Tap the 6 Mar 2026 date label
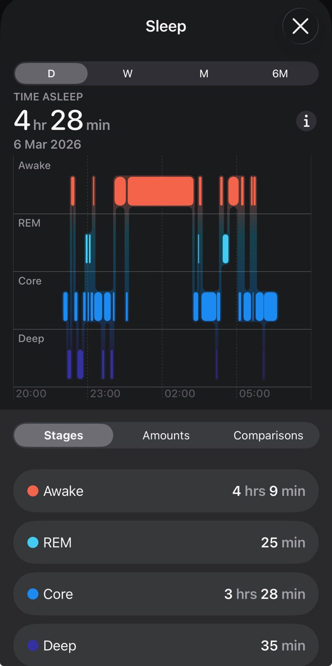This screenshot has width=332, height=666. tap(47, 144)
